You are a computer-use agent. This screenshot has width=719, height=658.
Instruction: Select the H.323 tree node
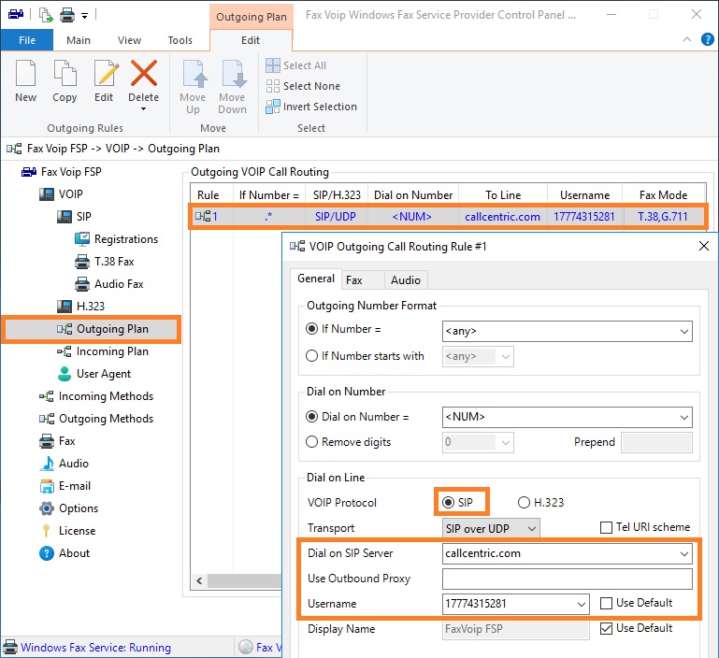coord(81,306)
